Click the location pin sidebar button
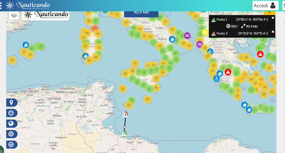 (x=11, y=103)
